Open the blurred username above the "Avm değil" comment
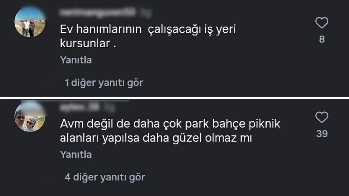The height and width of the screenshot is (196, 349). pos(79,108)
